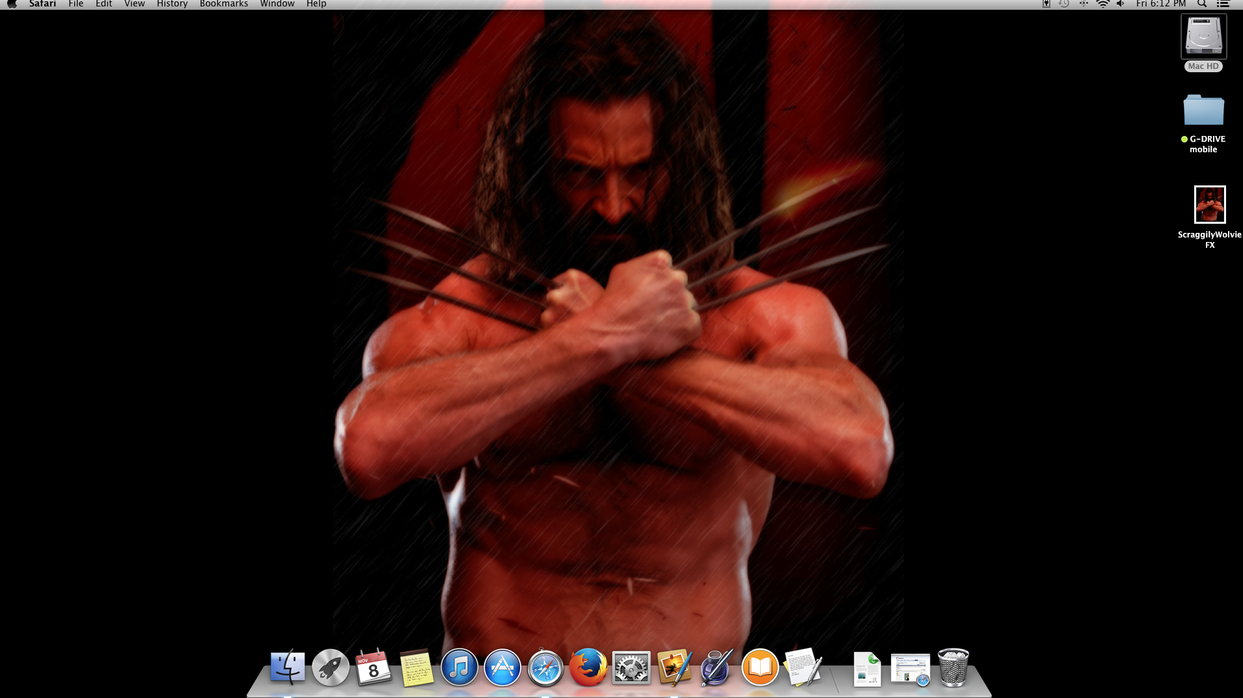Image resolution: width=1243 pixels, height=698 pixels.
Task: Launch iBooks orange icon in Dock
Action: point(760,667)
